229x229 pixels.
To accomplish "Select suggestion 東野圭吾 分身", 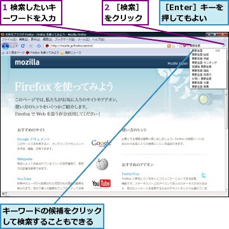I will click(x=208, y=83).
